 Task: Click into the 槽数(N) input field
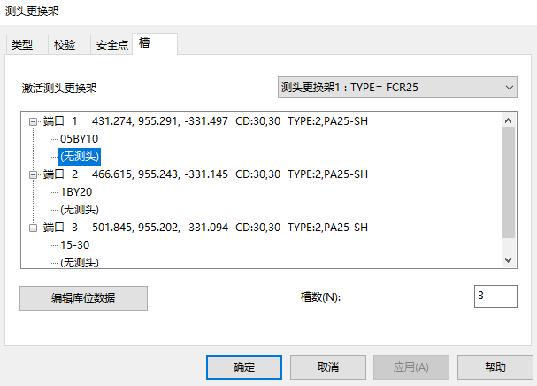click(494, 297)
